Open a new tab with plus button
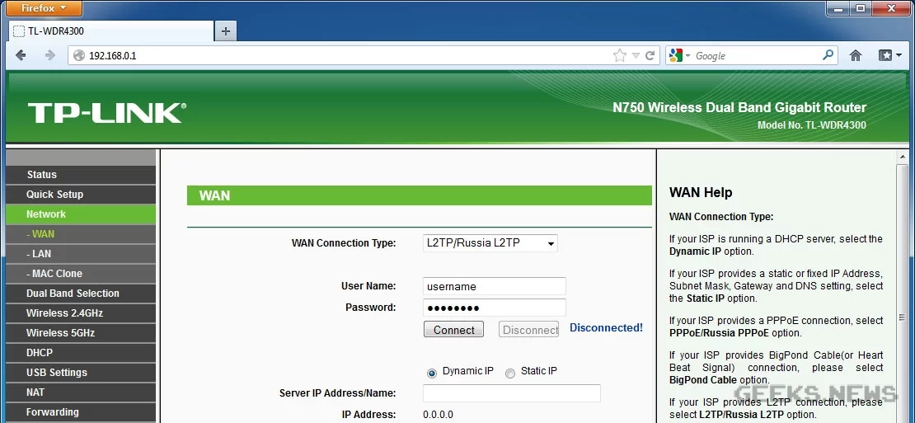915x423 pixels. coord(225,31)
